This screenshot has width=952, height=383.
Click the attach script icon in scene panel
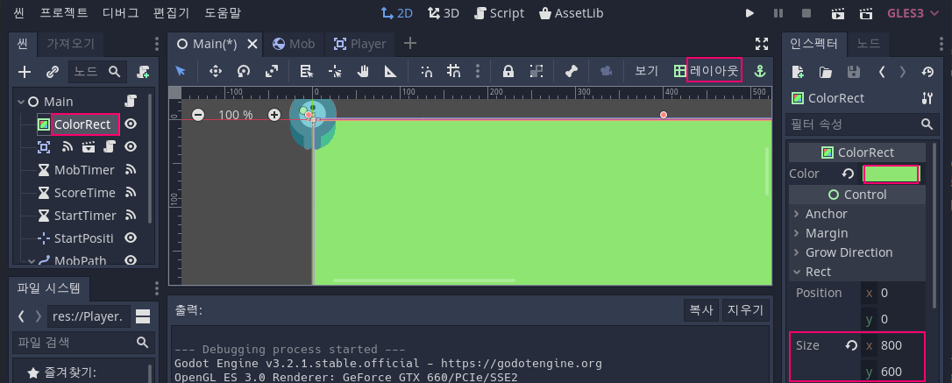(x=143, y=72)
